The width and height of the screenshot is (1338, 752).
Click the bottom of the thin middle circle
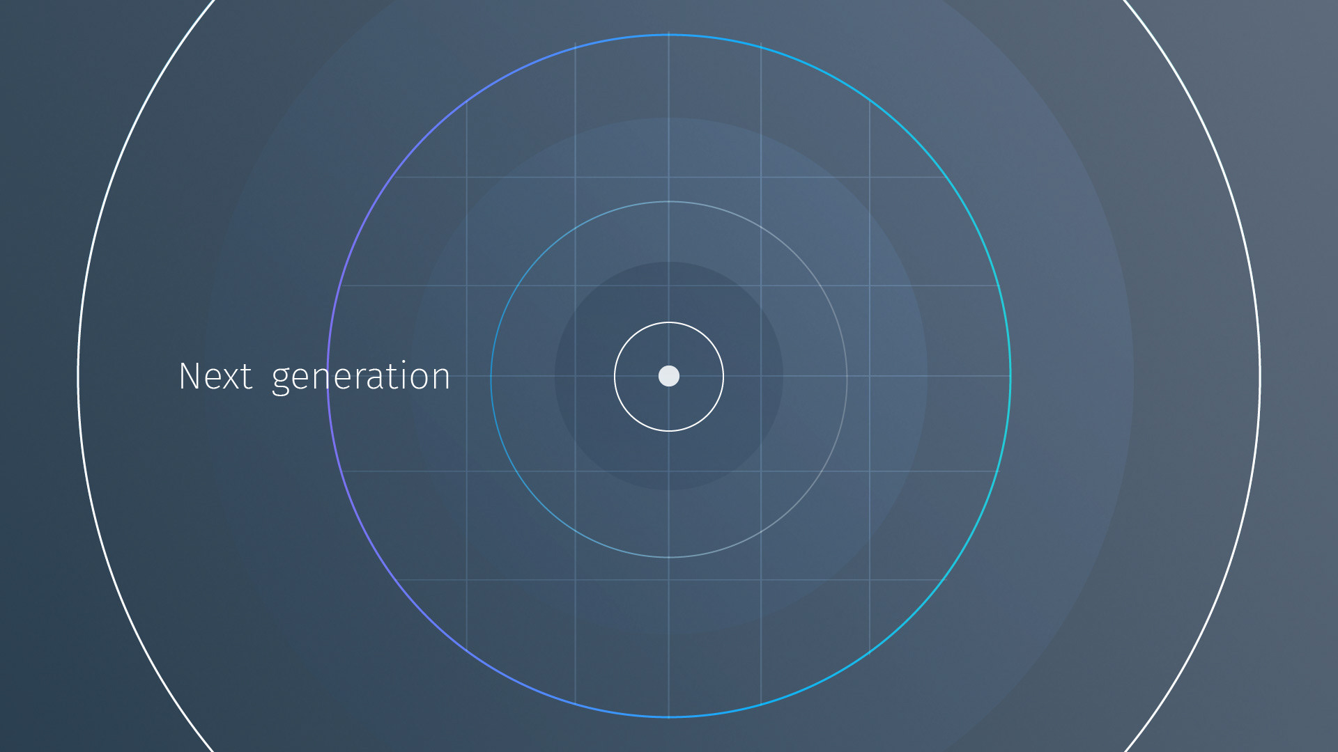(669, 557)
